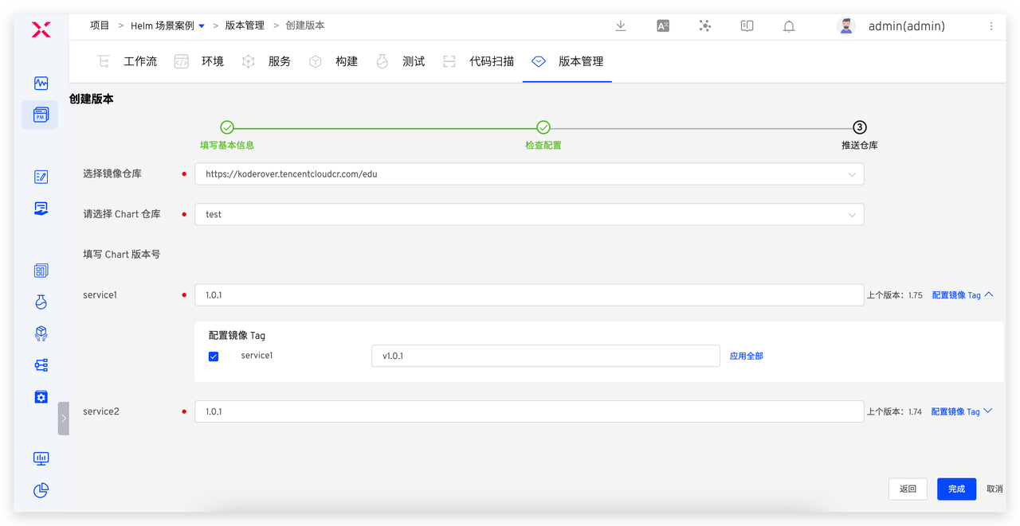Click the 完成 button
This screenshot has width=1020, height=526.
click(956, 489)
